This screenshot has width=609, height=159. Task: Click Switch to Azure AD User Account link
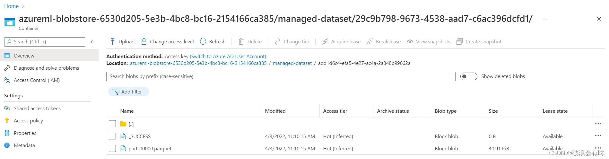coord(228,56)
